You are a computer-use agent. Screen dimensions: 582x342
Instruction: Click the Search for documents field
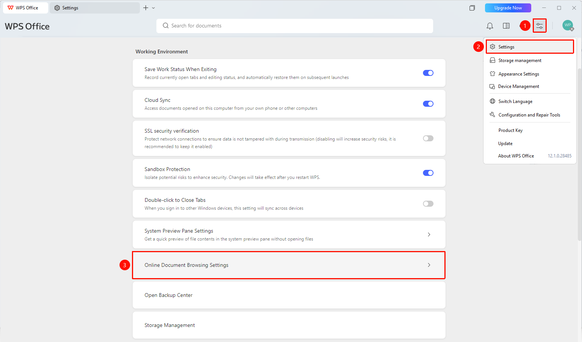(x=295, y=26)
